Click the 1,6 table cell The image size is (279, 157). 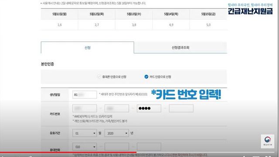(x=59, y=25)
